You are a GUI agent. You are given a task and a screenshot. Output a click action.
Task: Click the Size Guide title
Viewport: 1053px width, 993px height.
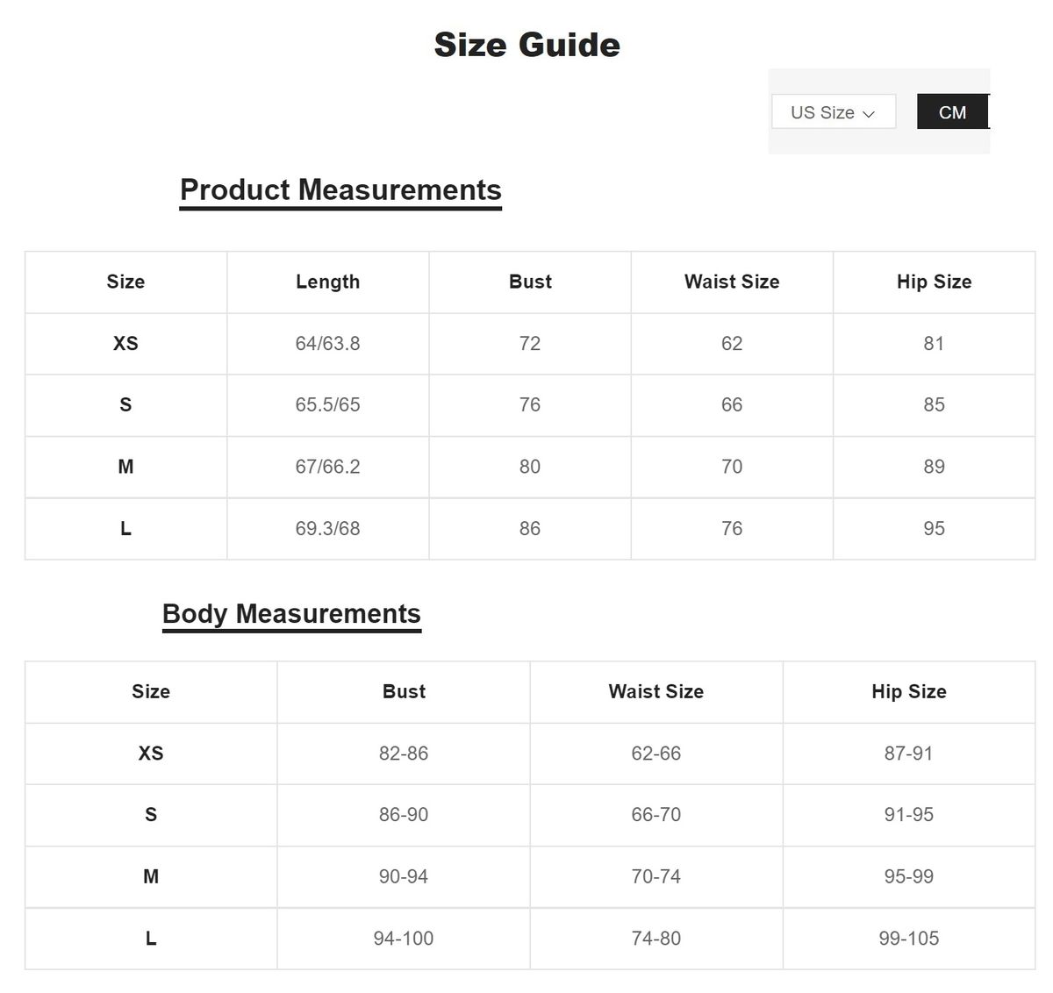click(x=526, y=45)
